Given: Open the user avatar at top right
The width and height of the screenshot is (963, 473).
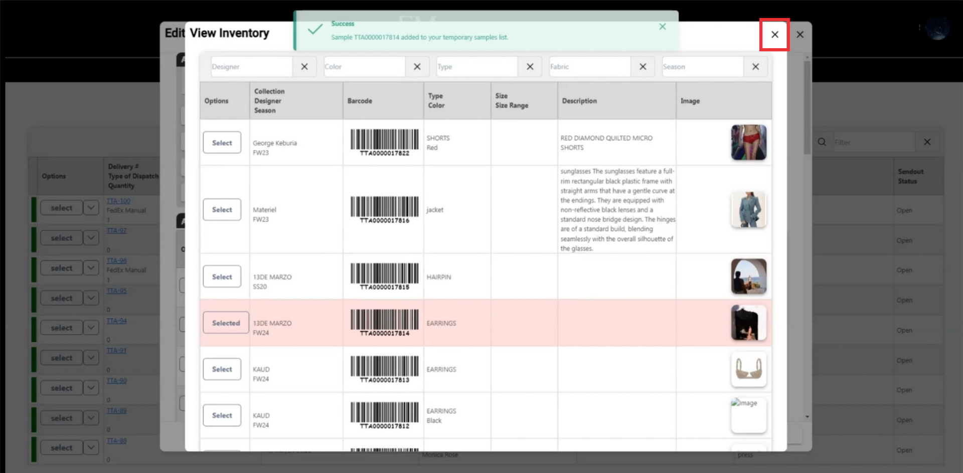Looking at the screenshot, I should point(937,28).
